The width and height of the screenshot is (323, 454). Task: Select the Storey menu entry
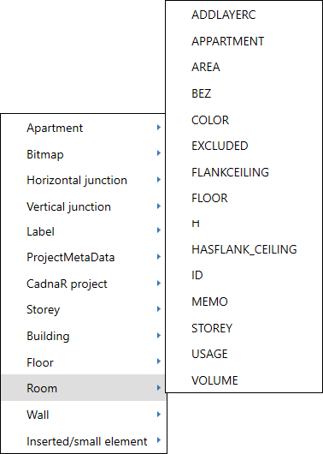(x=84, y=309)
